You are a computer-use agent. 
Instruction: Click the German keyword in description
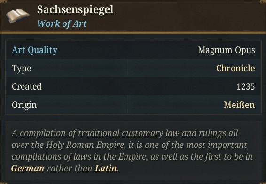tap(28, 169)
